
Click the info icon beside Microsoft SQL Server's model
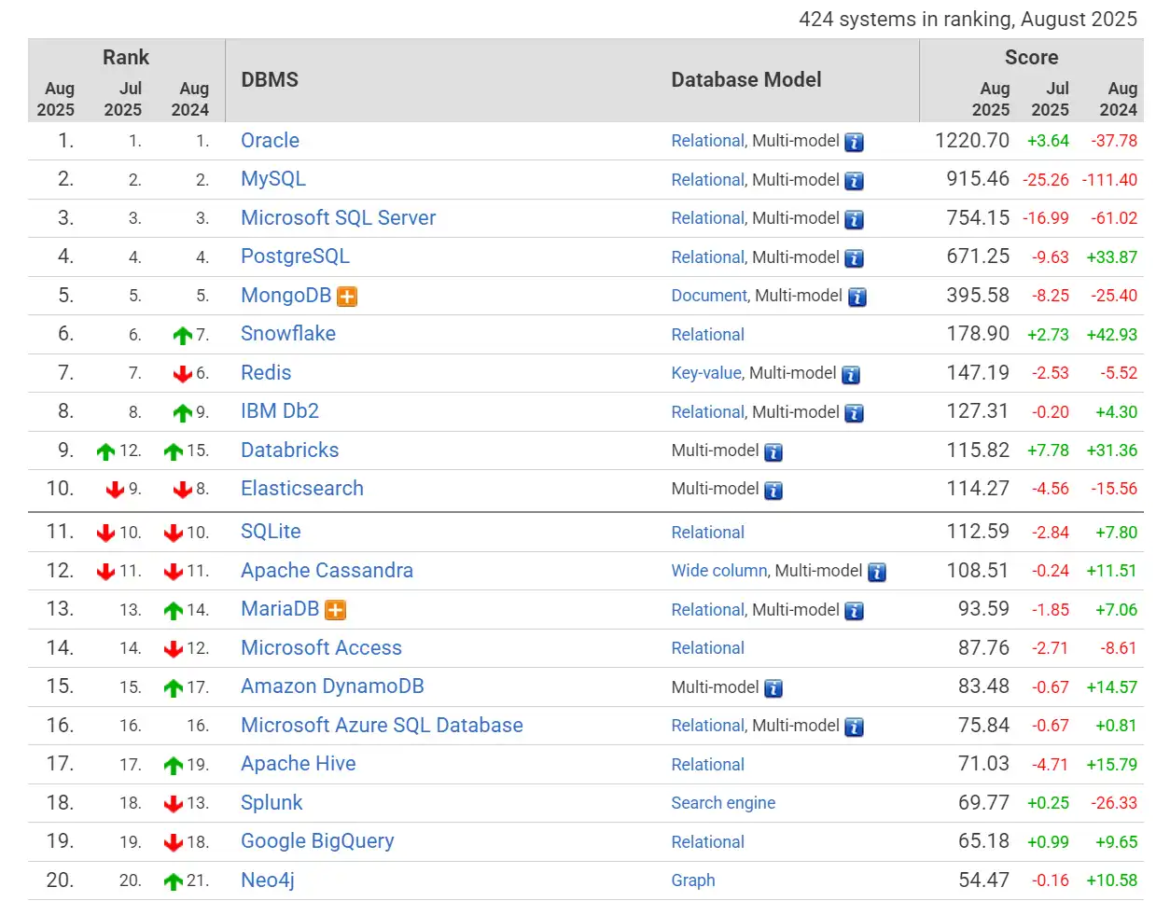click(x=854, y=220)
